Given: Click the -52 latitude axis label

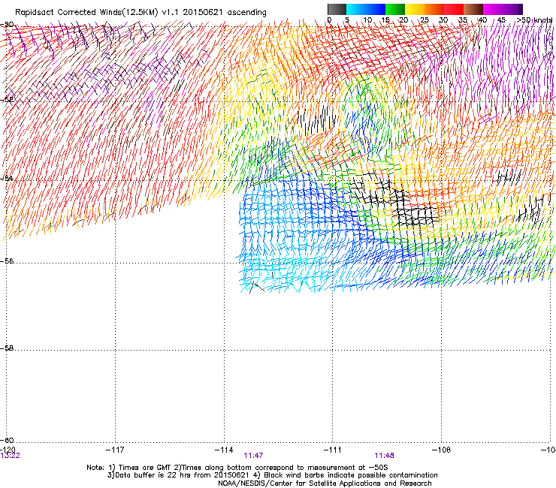Looking at the screenshot, I should tap(7, 100).
